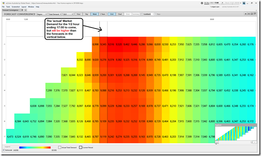261x156 pixels.
Task: Select the 2 Years range button
Action: [103, 14]
